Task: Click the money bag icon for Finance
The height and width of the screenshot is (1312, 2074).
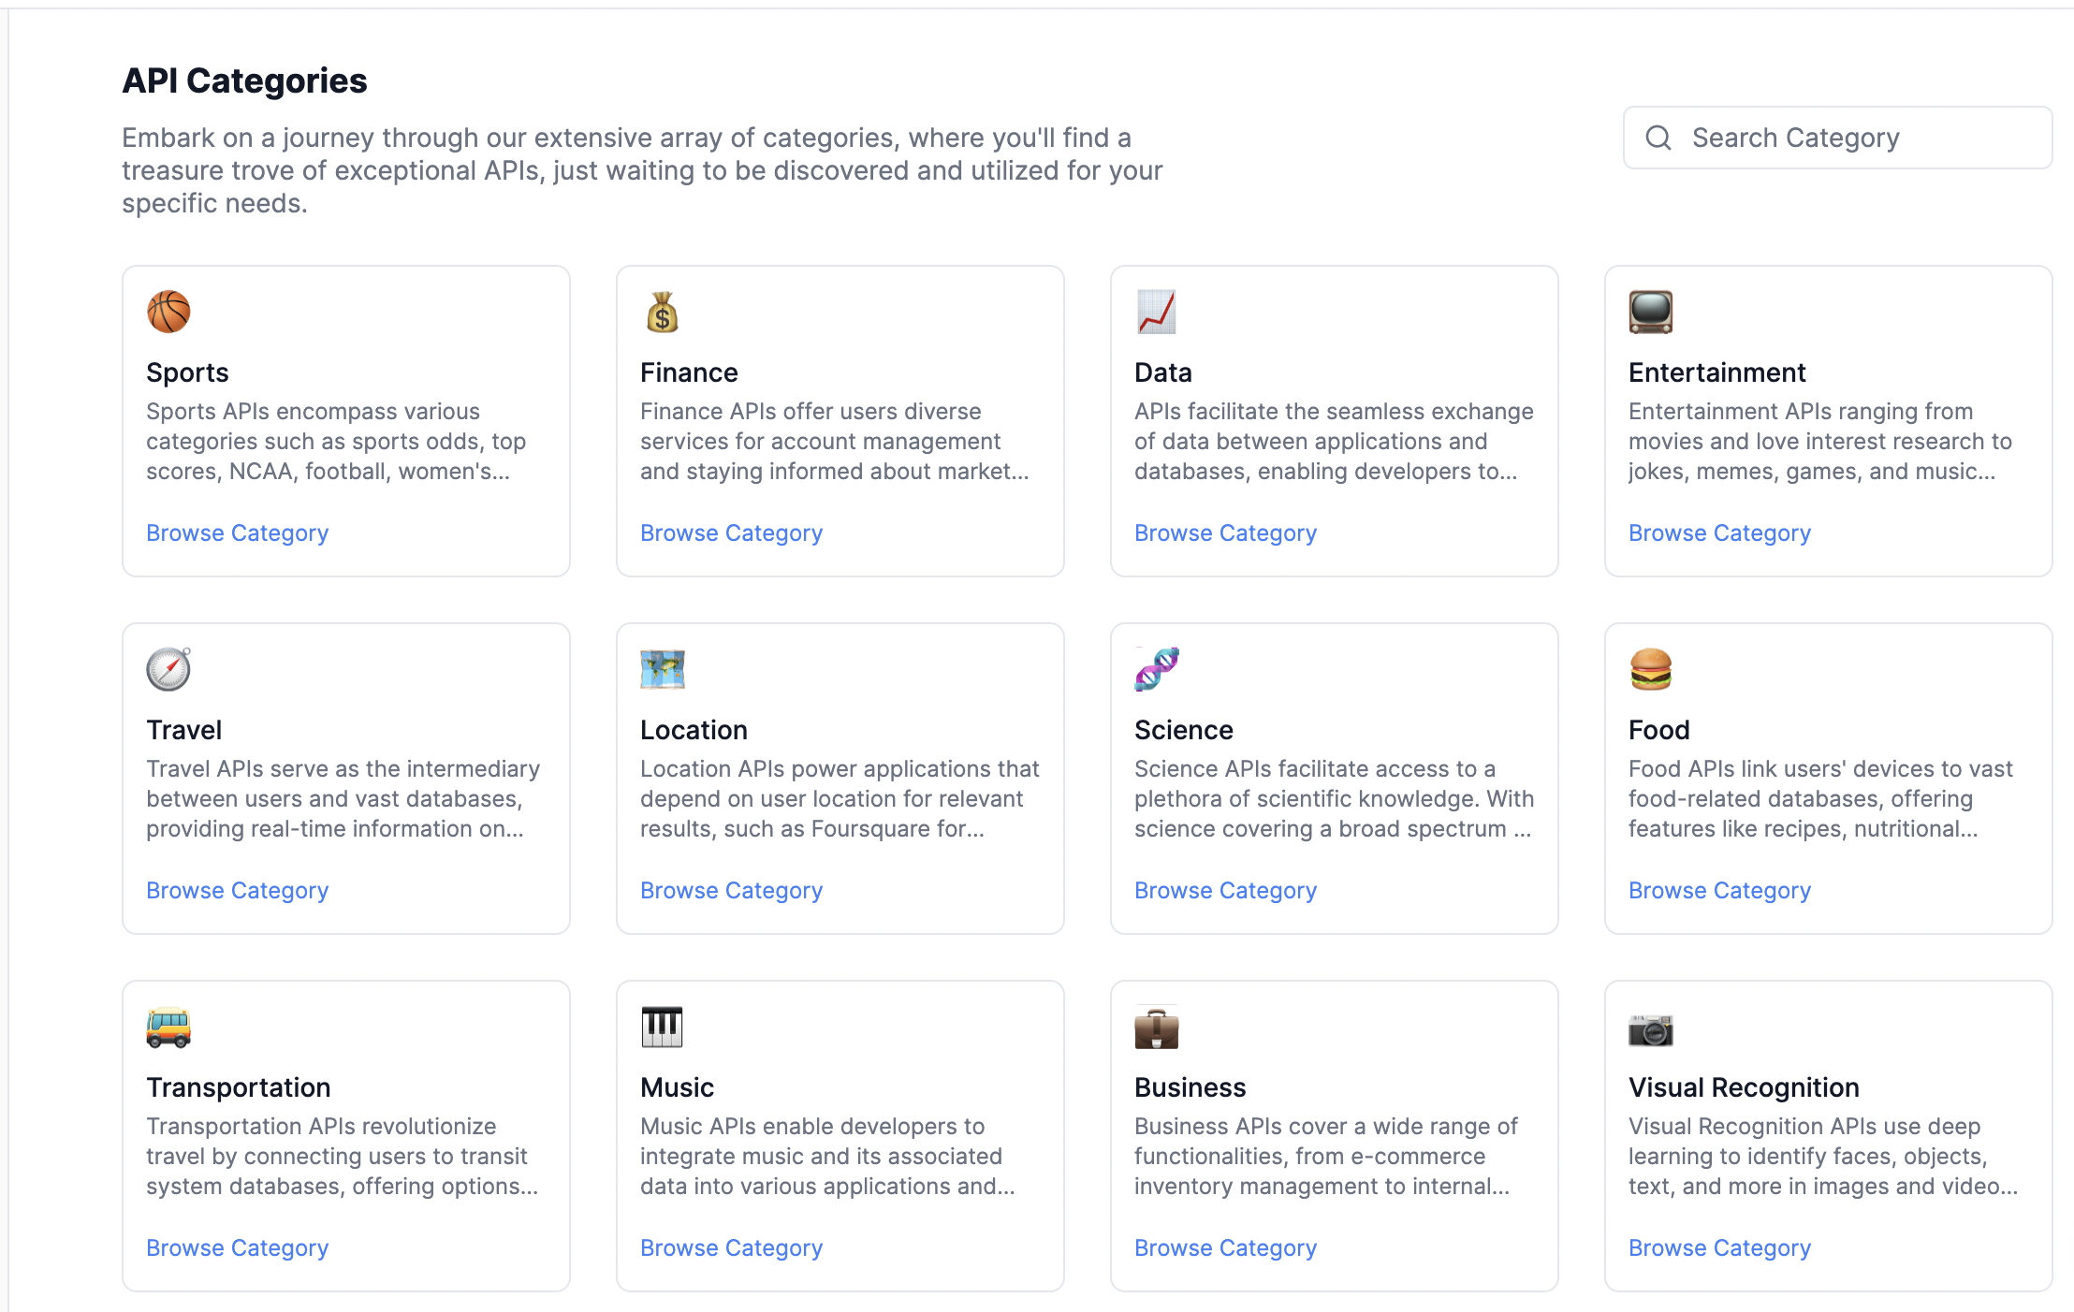Action: (662, 312)
